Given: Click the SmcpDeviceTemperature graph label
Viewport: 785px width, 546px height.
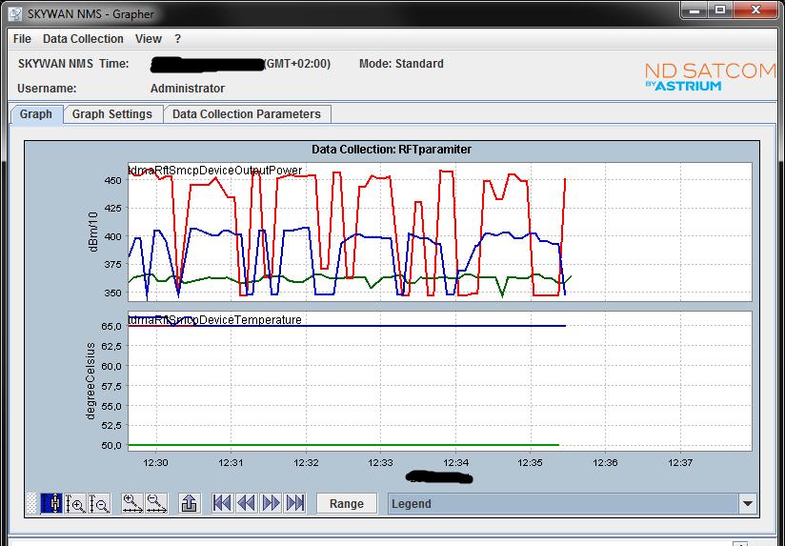Looking at the screenshot, I should tap(215, 319).
